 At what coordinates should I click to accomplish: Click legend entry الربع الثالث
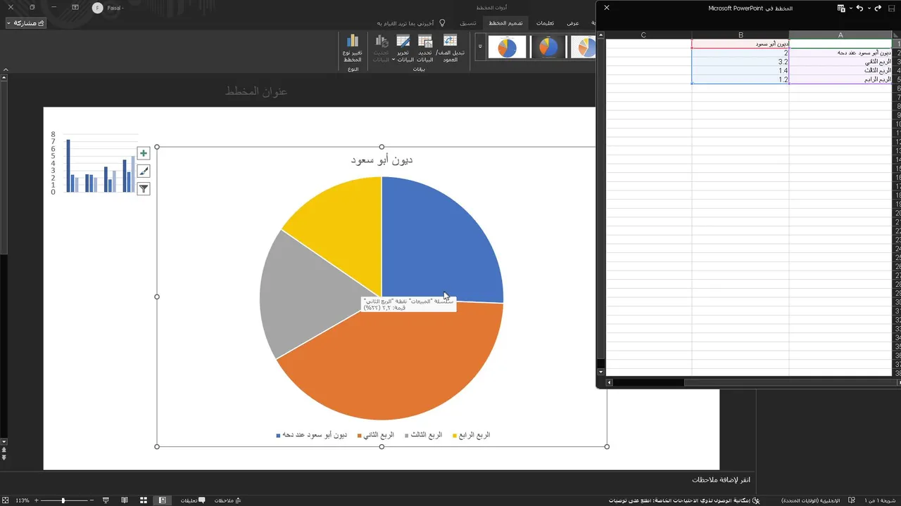tap(424, 435)
